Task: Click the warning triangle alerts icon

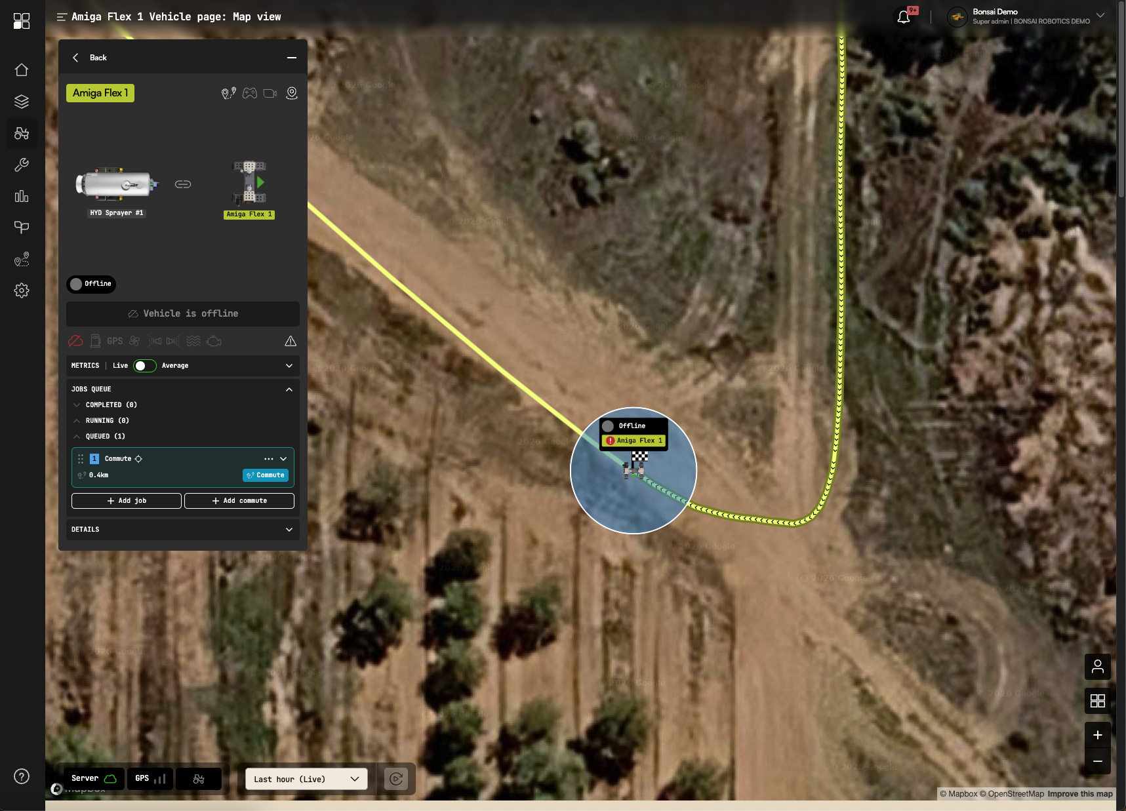Action: pos(291,341)
